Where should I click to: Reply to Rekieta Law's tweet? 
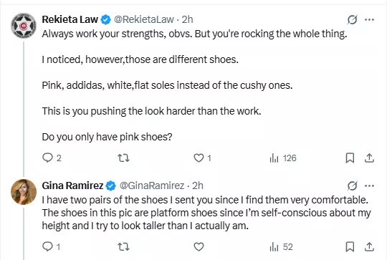point(52,158)
